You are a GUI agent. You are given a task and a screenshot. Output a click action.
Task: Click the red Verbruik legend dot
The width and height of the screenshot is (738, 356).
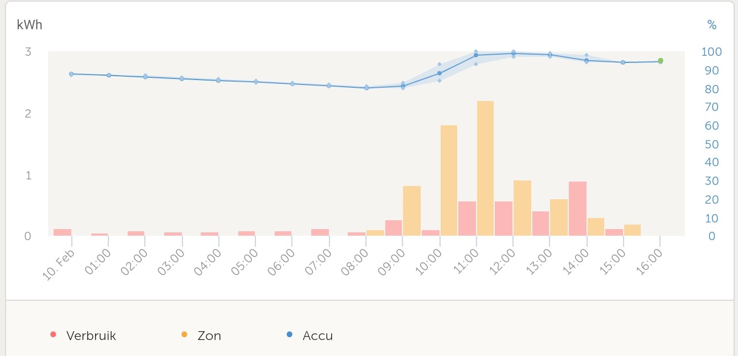53,334
